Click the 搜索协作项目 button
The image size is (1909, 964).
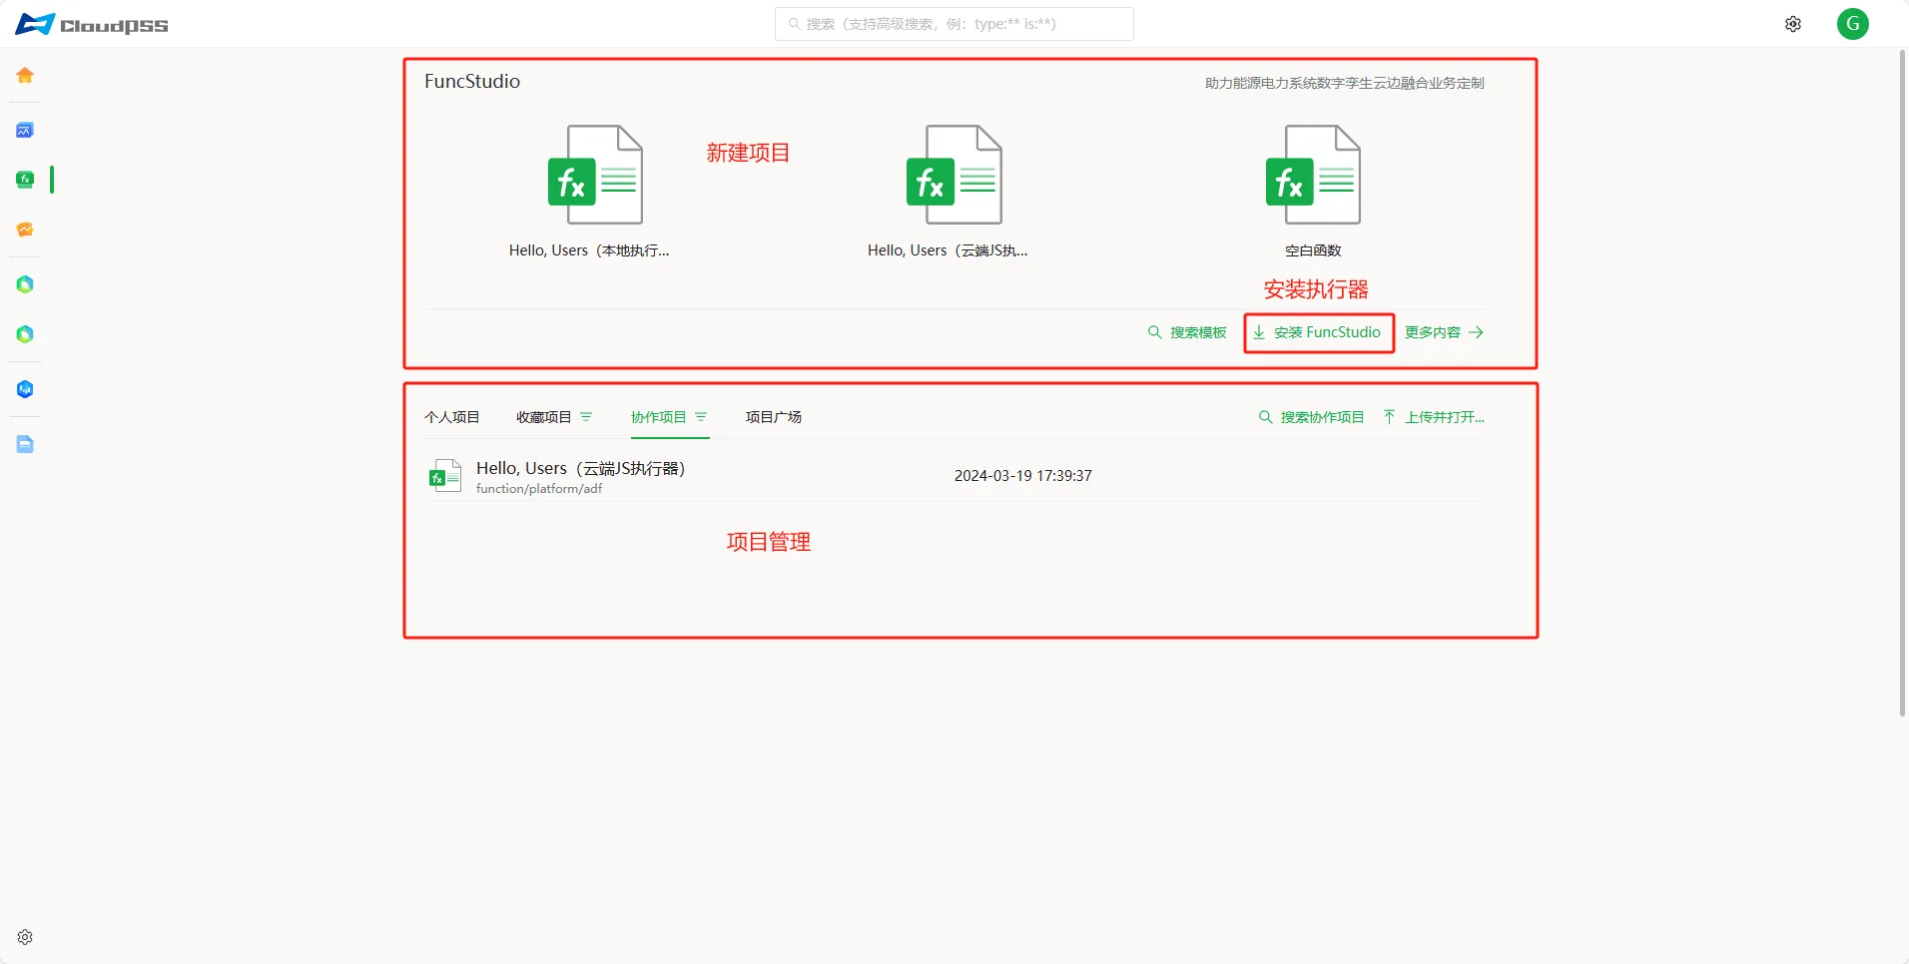point(1311,417)
